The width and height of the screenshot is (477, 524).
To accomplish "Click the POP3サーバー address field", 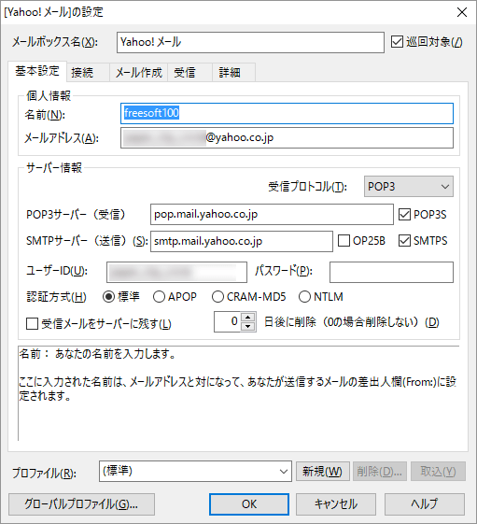I will (272, 215).
